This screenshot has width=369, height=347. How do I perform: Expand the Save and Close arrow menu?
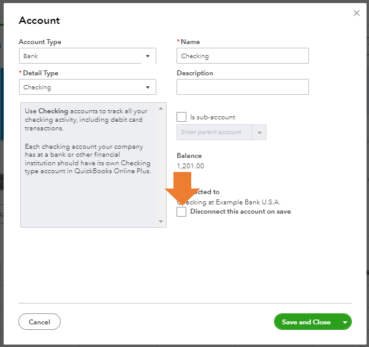346,322
